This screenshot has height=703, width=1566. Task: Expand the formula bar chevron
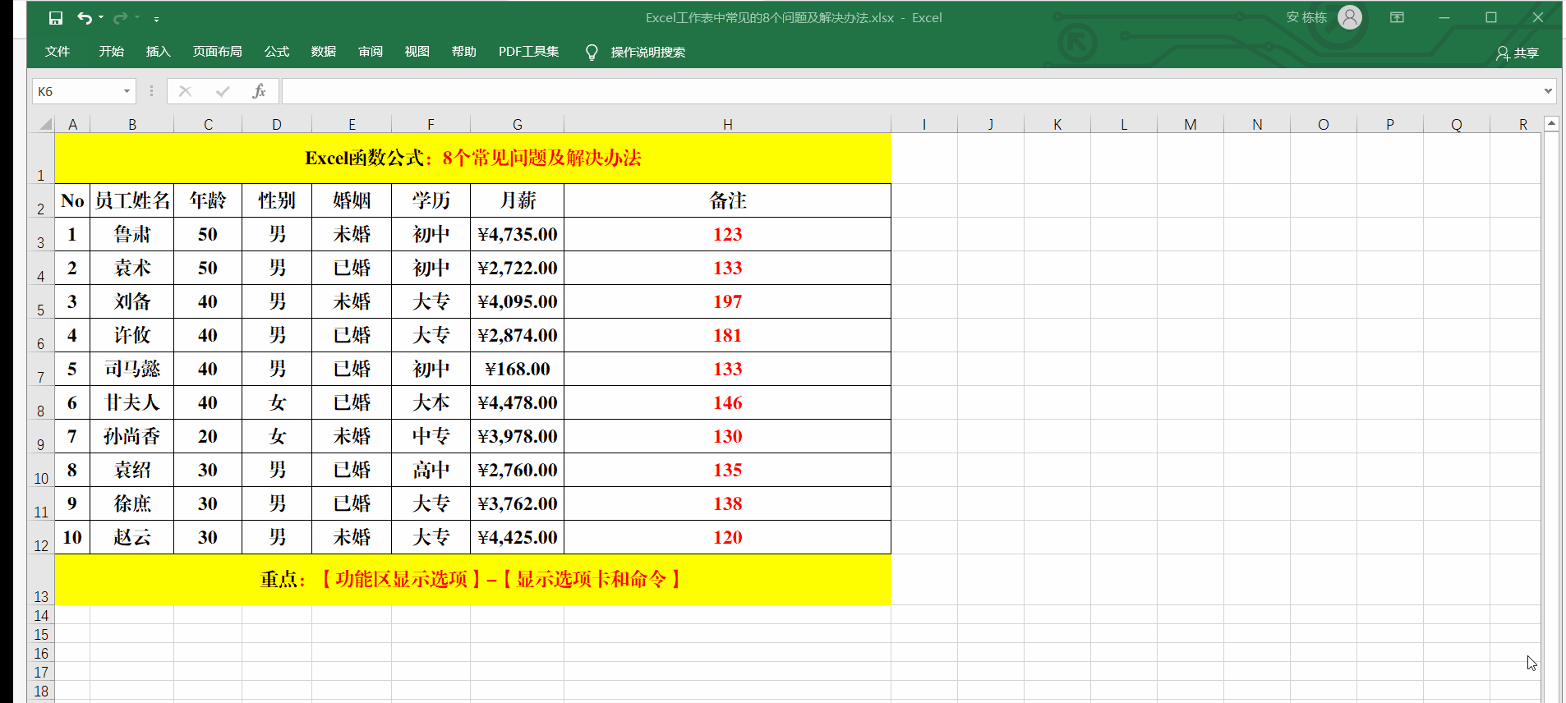[1548, 91]
